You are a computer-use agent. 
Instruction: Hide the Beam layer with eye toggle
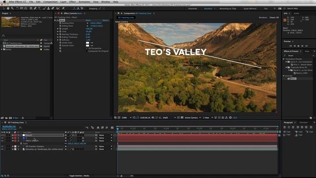2,135
